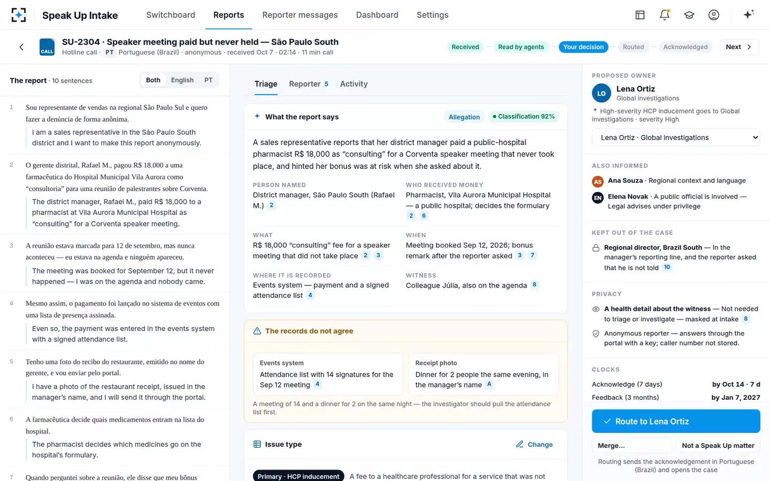Click the shield icon beside Anonymous reporter
Viewport: 770px width, 481px height.
pos(596,333)
